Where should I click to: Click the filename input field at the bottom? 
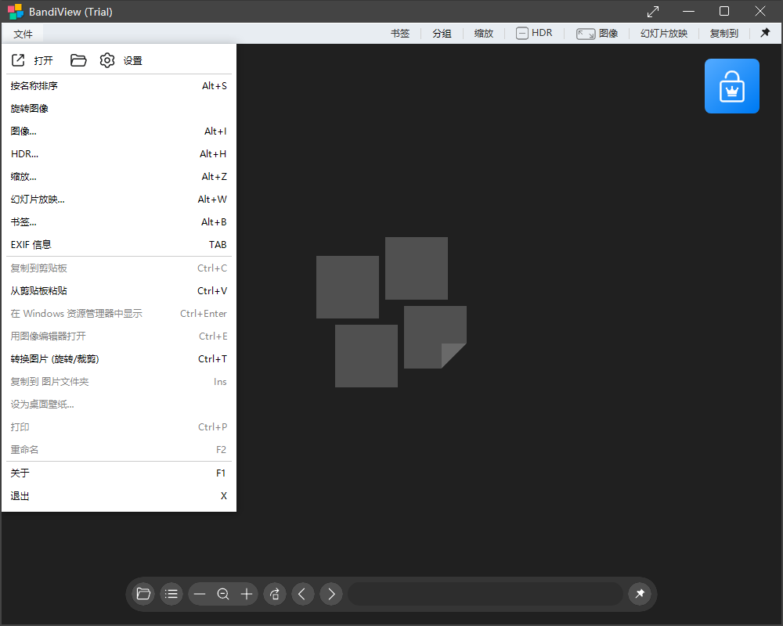click(485, 594)
